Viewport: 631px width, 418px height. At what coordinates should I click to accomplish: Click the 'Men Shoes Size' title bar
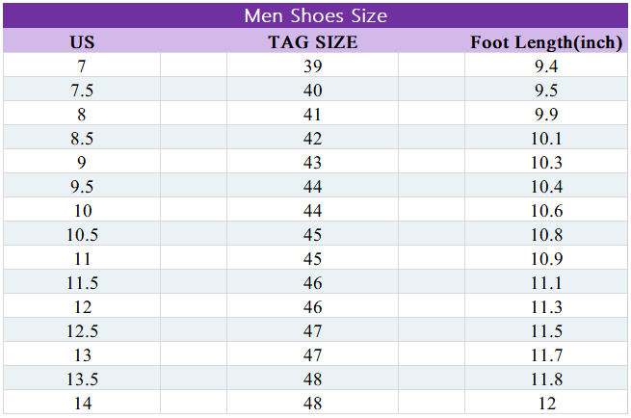coord(315,15)
